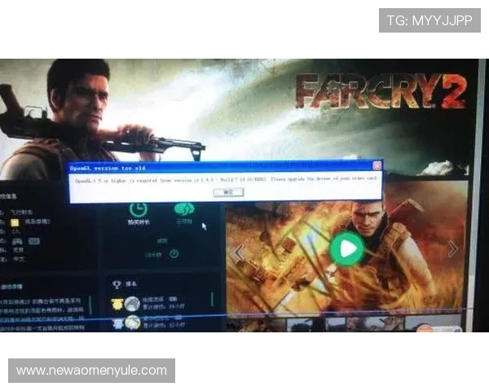Close the OpenGL version too old dialog

click(x=377, y=165)
